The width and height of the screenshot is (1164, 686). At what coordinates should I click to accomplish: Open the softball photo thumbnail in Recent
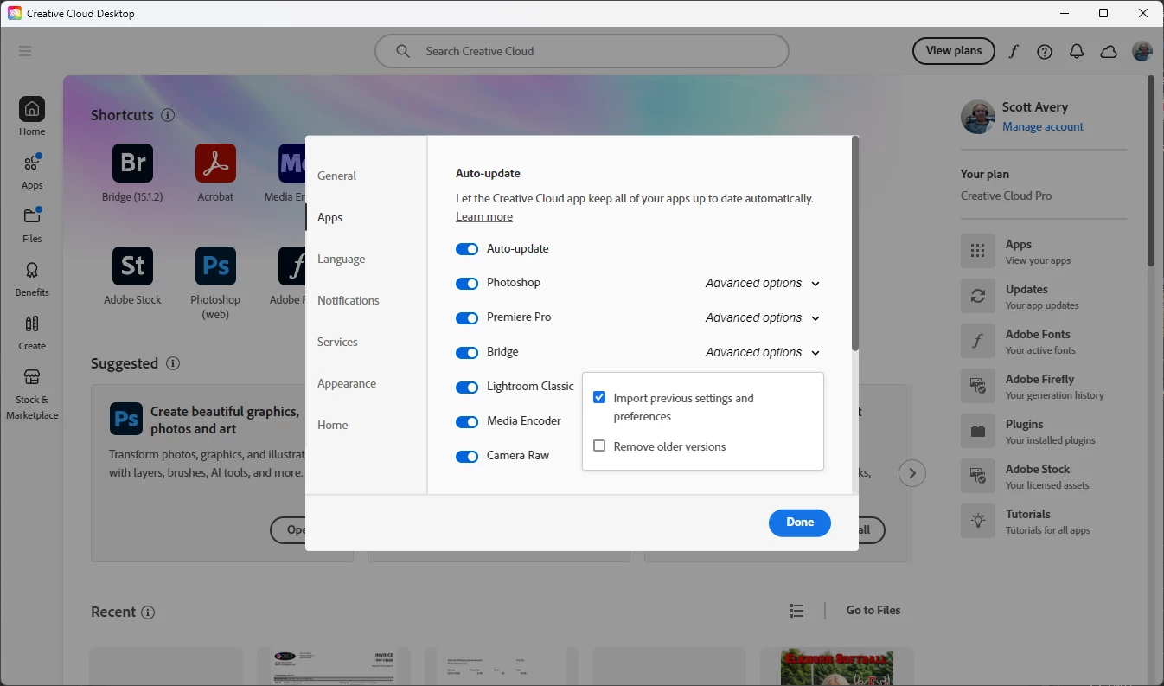[x=837, y=667]
